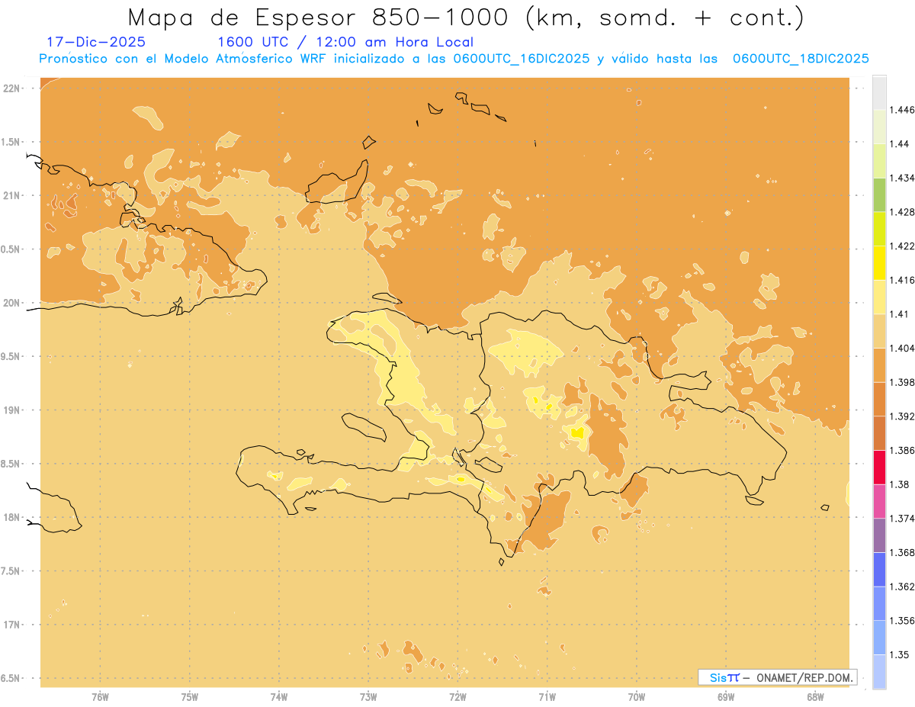Click the '1.362' legend value
The height and width of the screenshot is (707, 915).
pyautogui.click(x=902, y=586)
